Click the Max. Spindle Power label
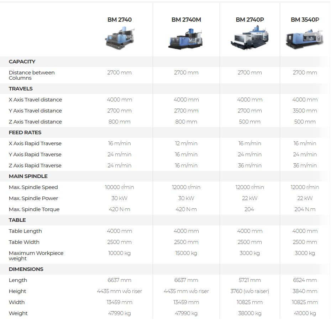331x324 pixels. (x=33, y=198)
